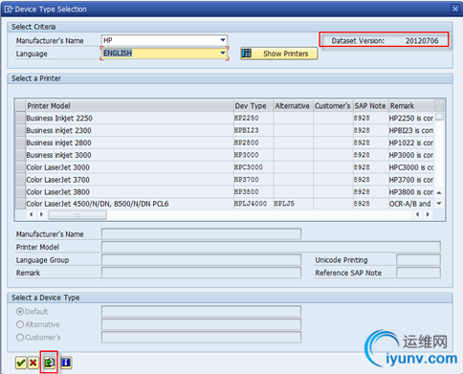Click the Alternative column header

click(x=294, y=105)
